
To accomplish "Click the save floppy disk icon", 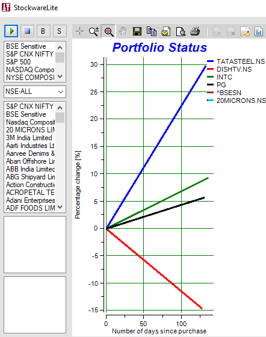I will [x=137, y=31].
